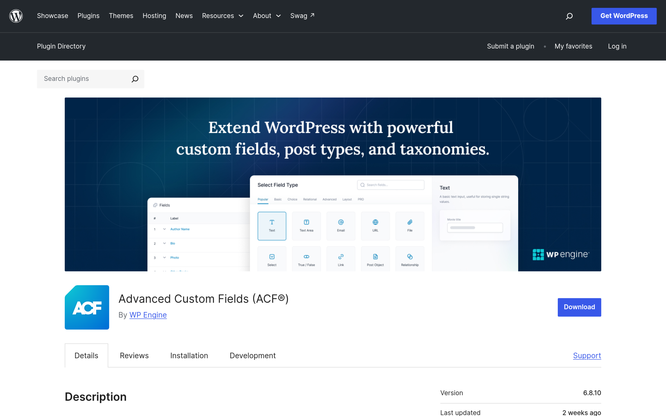Click the Description heading
This screenshot has width=666, height=416.
[96, 397]
